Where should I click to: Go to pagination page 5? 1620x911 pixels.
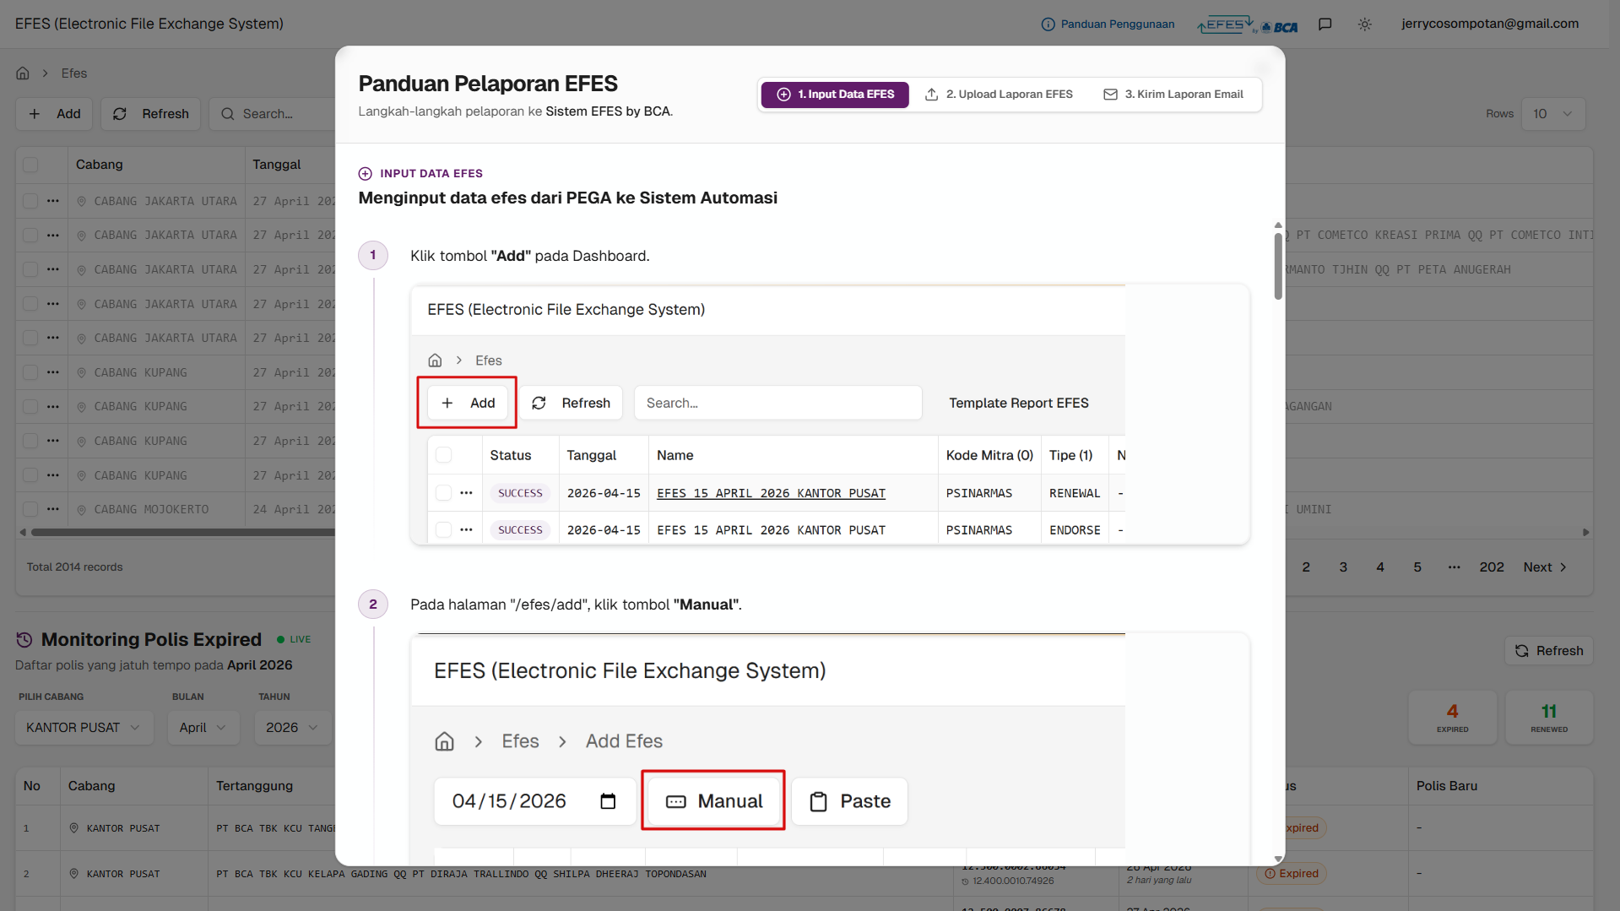1417,567
